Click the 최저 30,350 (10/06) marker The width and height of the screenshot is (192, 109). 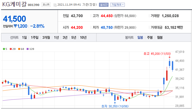115,106
